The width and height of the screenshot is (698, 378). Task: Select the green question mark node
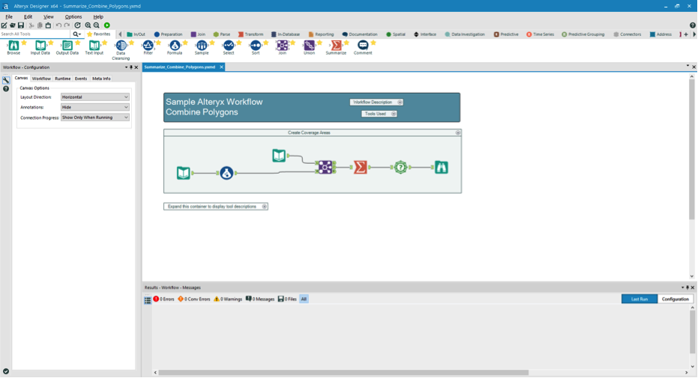(x=400, y=167)
